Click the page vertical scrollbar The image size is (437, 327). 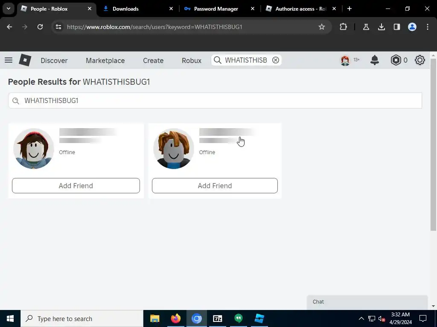(x=433, y=145)
